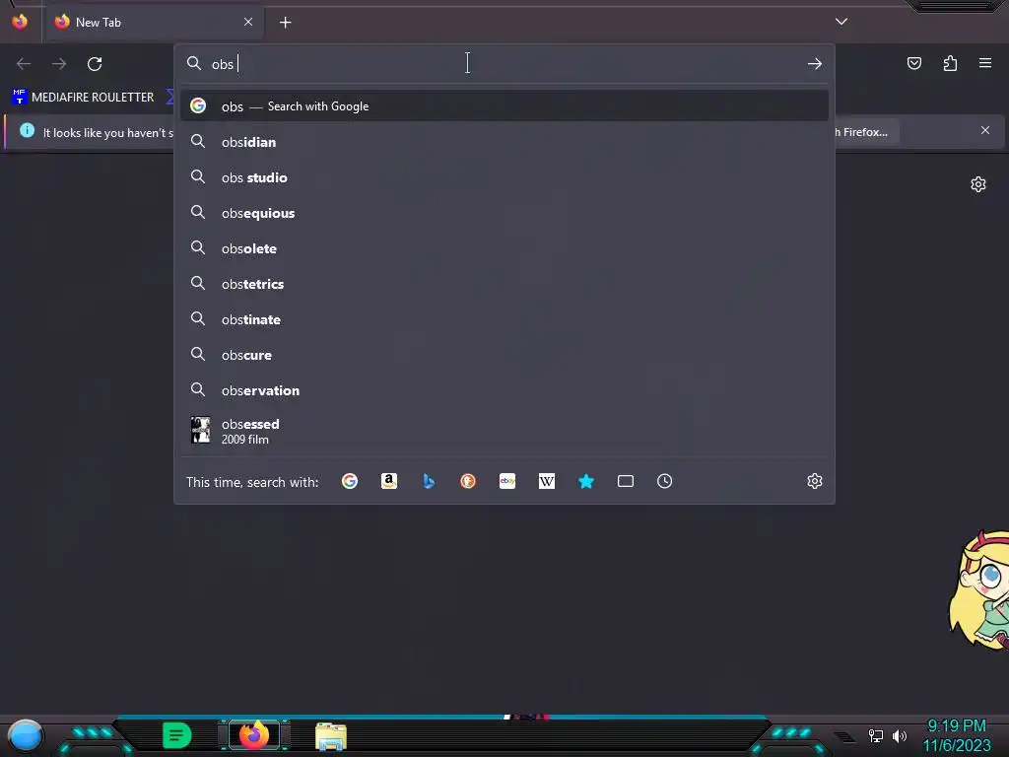Click Firefox icon on the taskbar
The image size is (1009, 757).
[x=253, y=735]
